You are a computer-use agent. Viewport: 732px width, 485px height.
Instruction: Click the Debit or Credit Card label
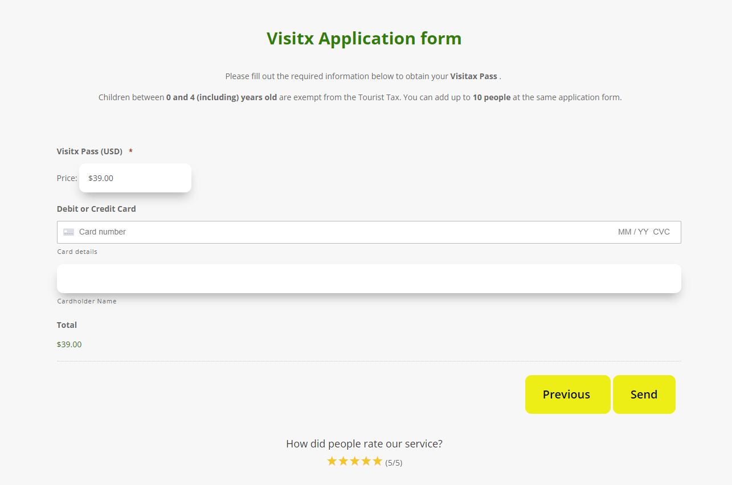pos(96,209)
